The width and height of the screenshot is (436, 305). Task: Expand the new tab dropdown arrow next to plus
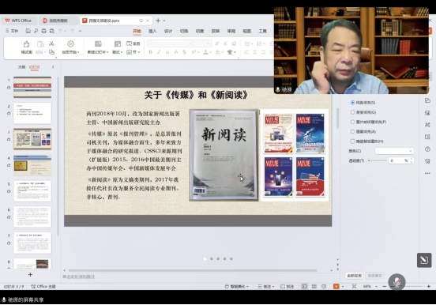coord(164,21)
